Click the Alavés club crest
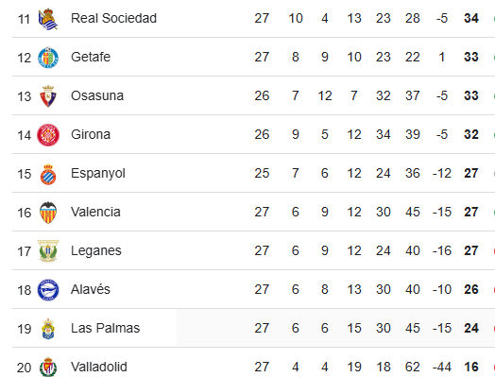 (x=48, y=290)
